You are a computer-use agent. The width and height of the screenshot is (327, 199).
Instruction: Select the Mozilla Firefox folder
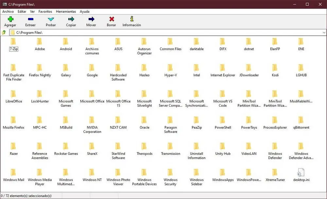pos(13,120)
